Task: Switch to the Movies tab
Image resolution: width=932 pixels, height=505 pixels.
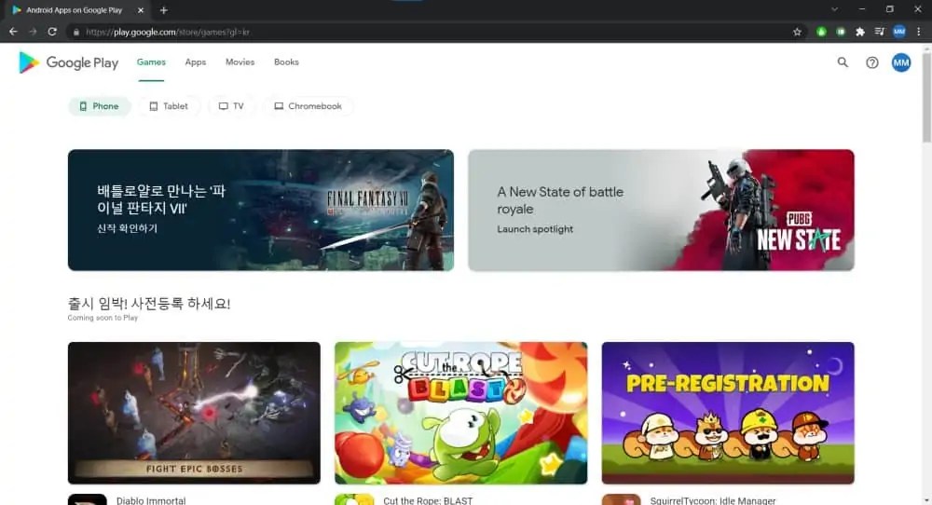Action: (240, 61)
